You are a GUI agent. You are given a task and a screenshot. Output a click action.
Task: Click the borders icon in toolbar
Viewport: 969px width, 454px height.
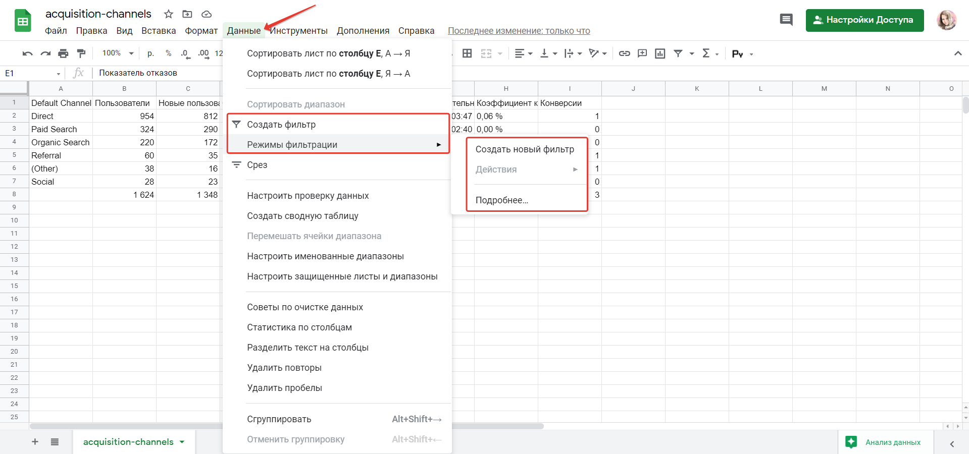pos(467,53)
